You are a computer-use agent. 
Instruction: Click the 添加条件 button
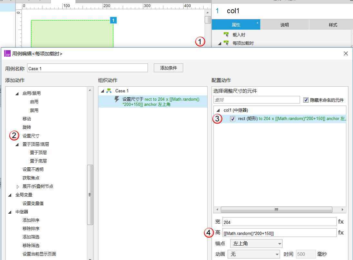click(x=168, y=68)
